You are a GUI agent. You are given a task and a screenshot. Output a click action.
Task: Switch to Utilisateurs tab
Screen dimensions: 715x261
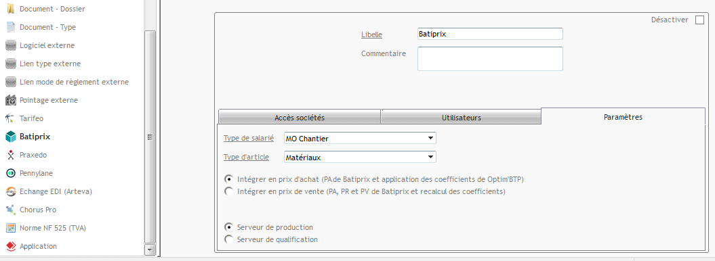(x=461, y=117)
